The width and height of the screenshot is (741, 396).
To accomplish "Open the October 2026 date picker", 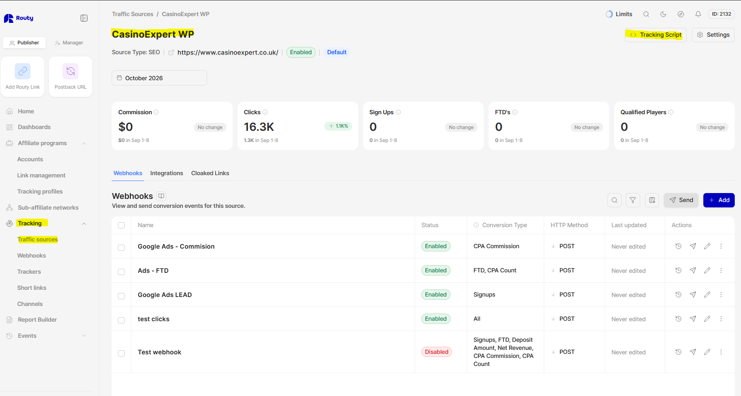I will pos(159,78).
